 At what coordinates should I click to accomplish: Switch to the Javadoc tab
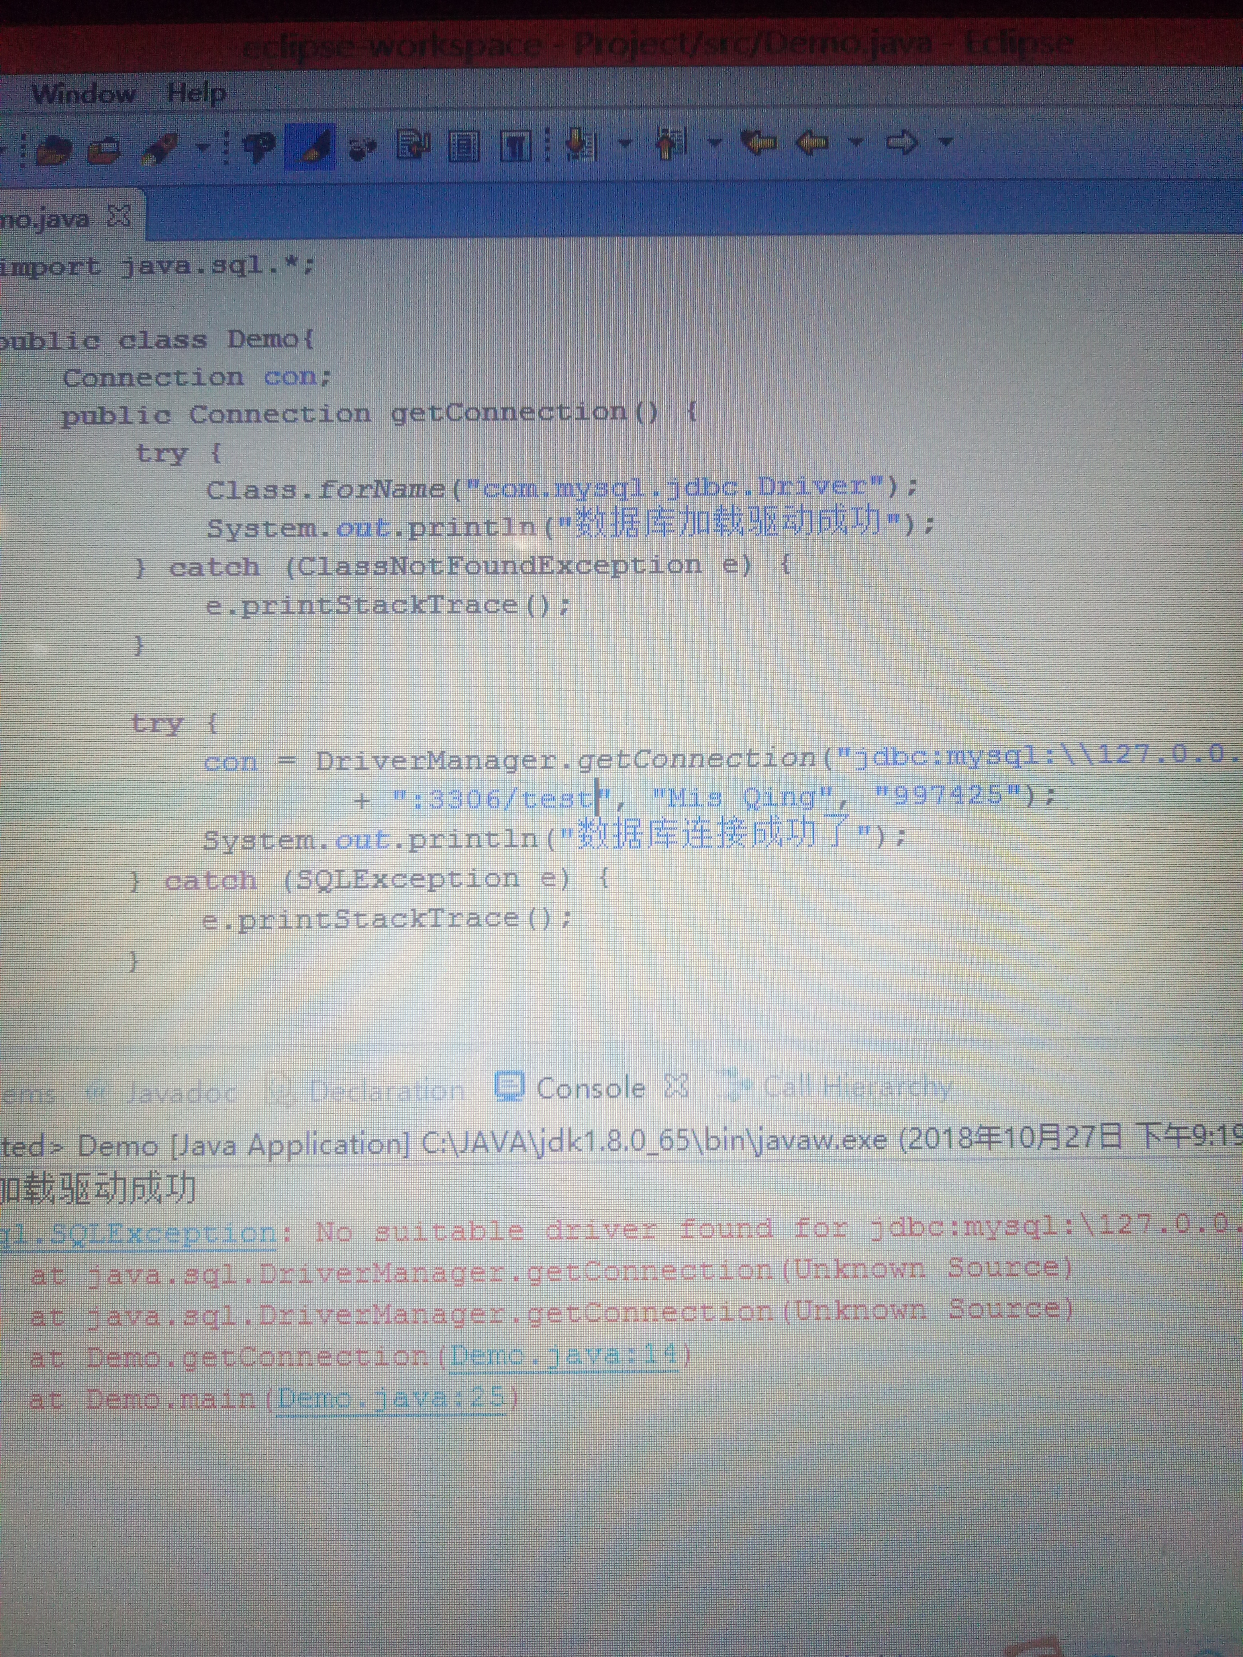pyautogui.click(x=181, y=1093)
